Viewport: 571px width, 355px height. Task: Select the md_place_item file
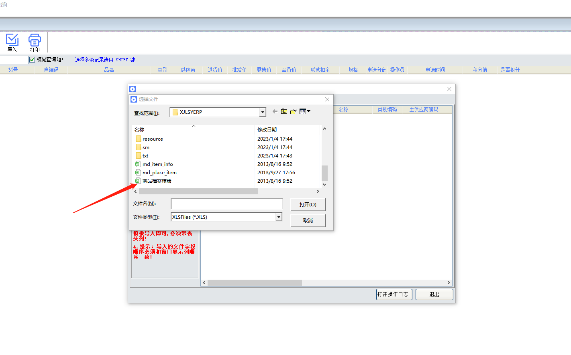[x=156, y=173]
